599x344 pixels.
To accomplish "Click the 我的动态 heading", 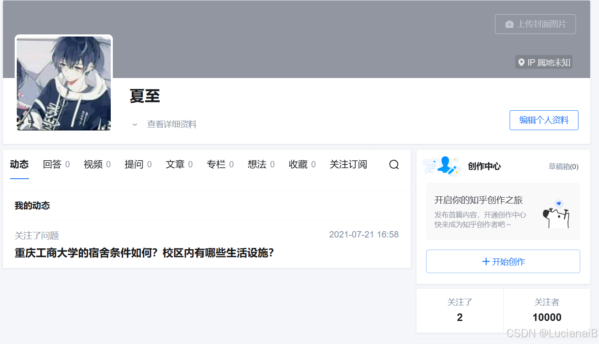I will tap(32, 206).
